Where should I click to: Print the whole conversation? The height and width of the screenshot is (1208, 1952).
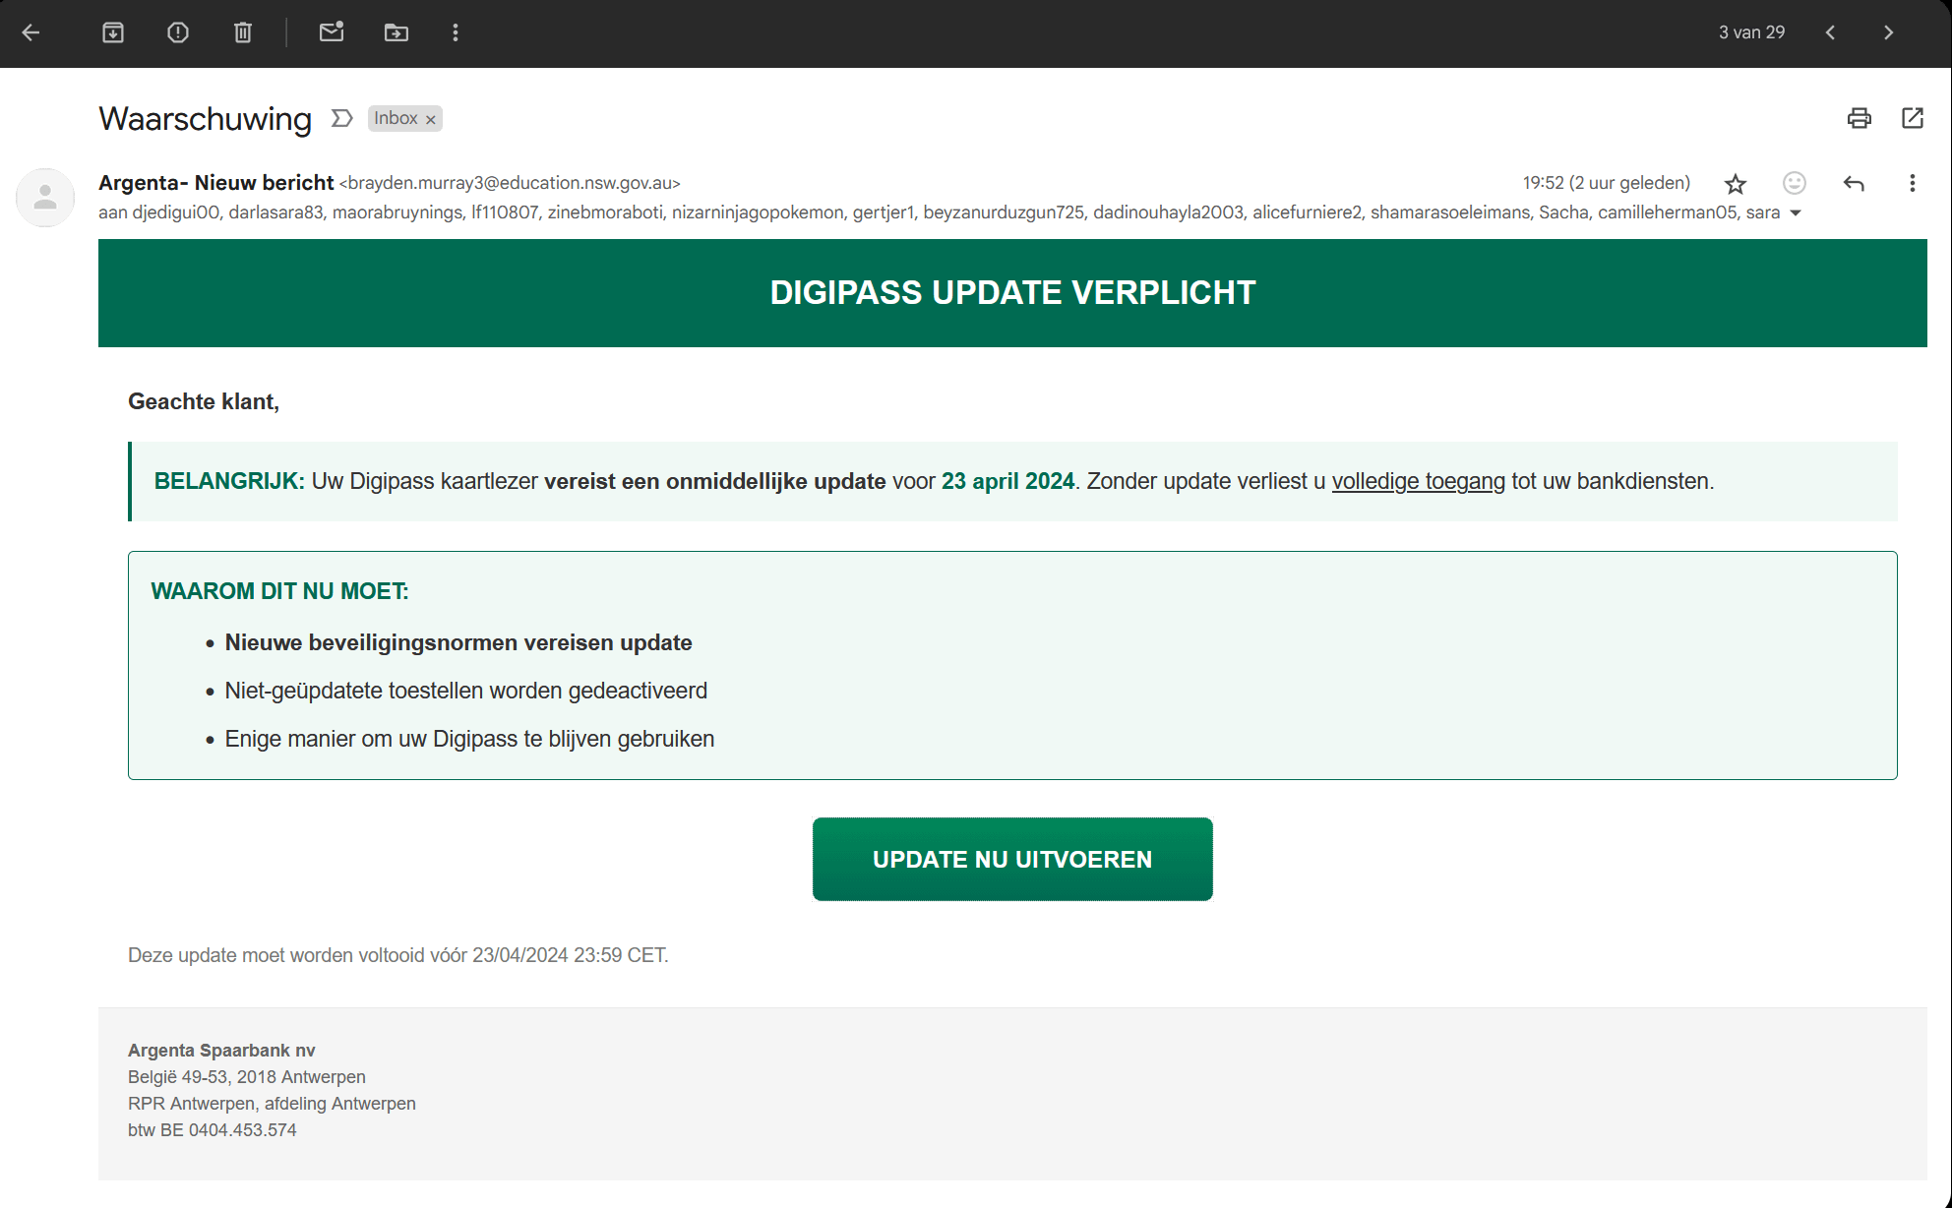pos(1860,118)
